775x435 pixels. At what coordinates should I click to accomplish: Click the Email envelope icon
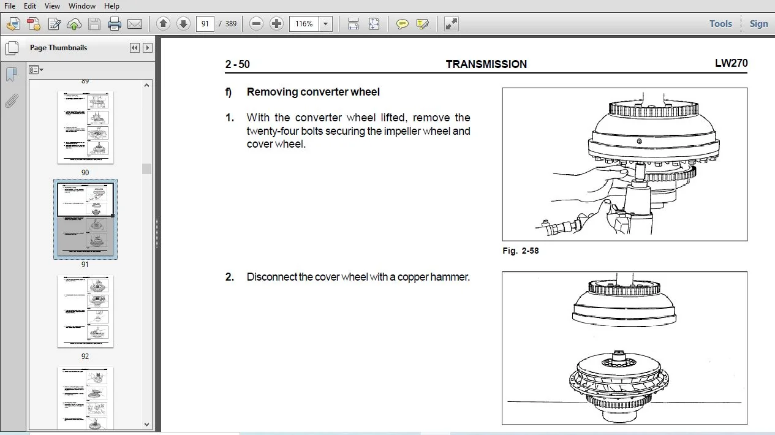point(135,24)
